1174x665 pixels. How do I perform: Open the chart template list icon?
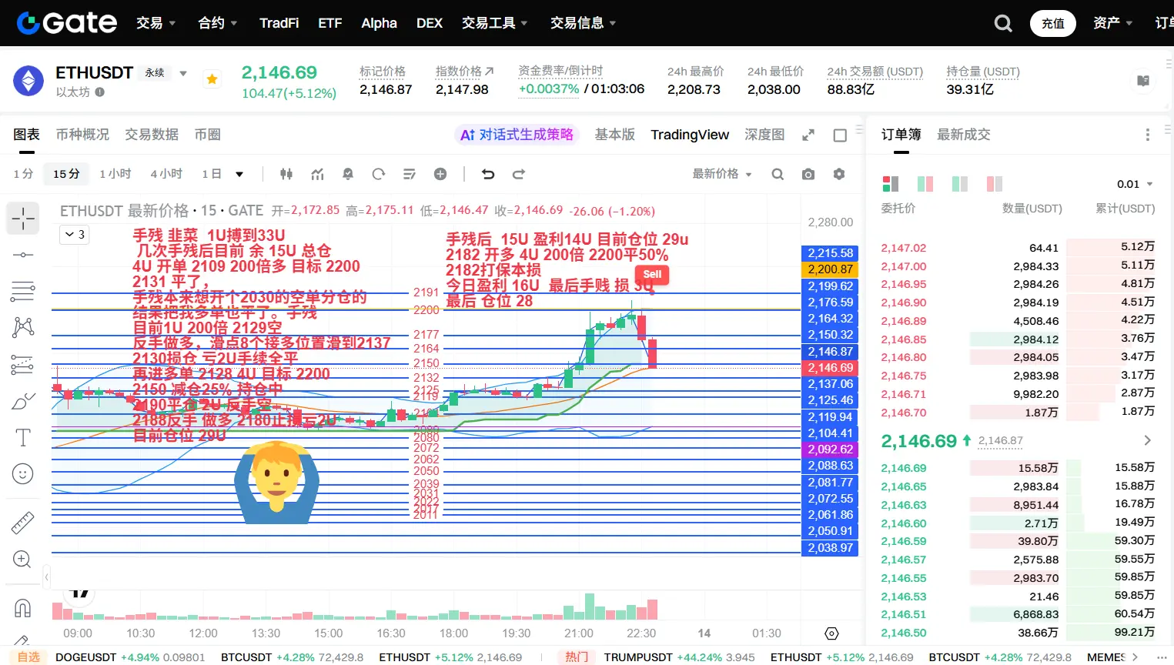coord(410,174)
